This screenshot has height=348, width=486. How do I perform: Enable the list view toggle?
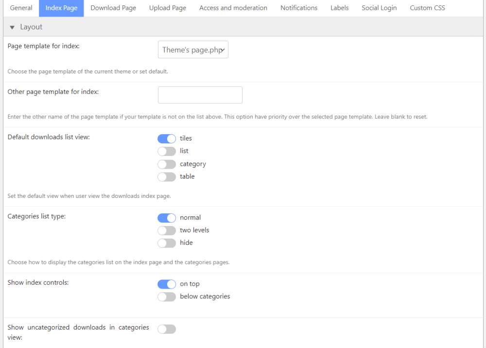(x=167, y=151)
